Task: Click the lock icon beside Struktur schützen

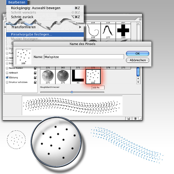Action: [x=35, y=82]
